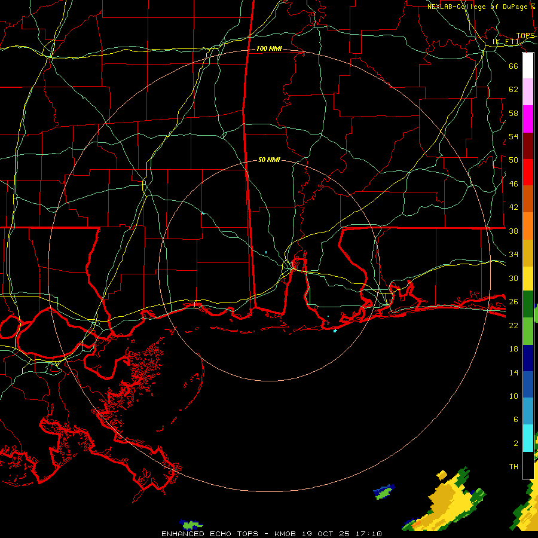Click the navy blue legend swatch
Viewport: 538px width, 538px height.
tap(528, 358)
